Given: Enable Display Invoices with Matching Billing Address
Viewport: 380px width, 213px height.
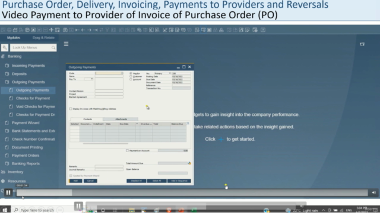Looking at the screenshot, I should (x=71, y=109).
